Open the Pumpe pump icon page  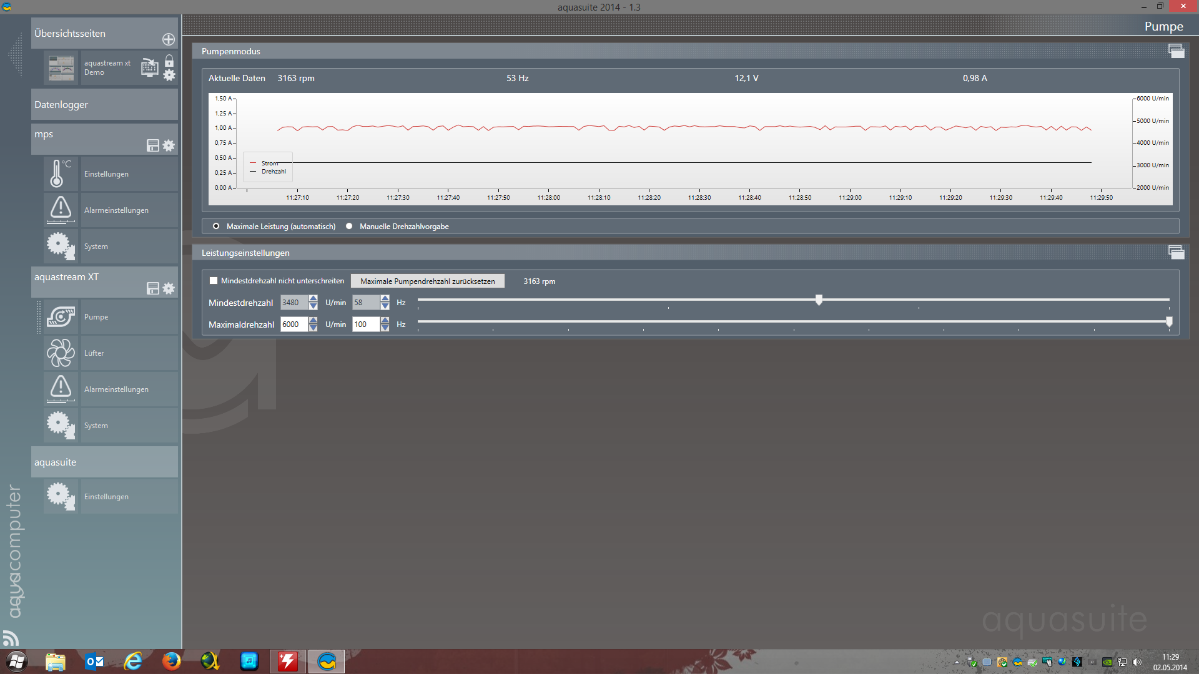[61, 317]
